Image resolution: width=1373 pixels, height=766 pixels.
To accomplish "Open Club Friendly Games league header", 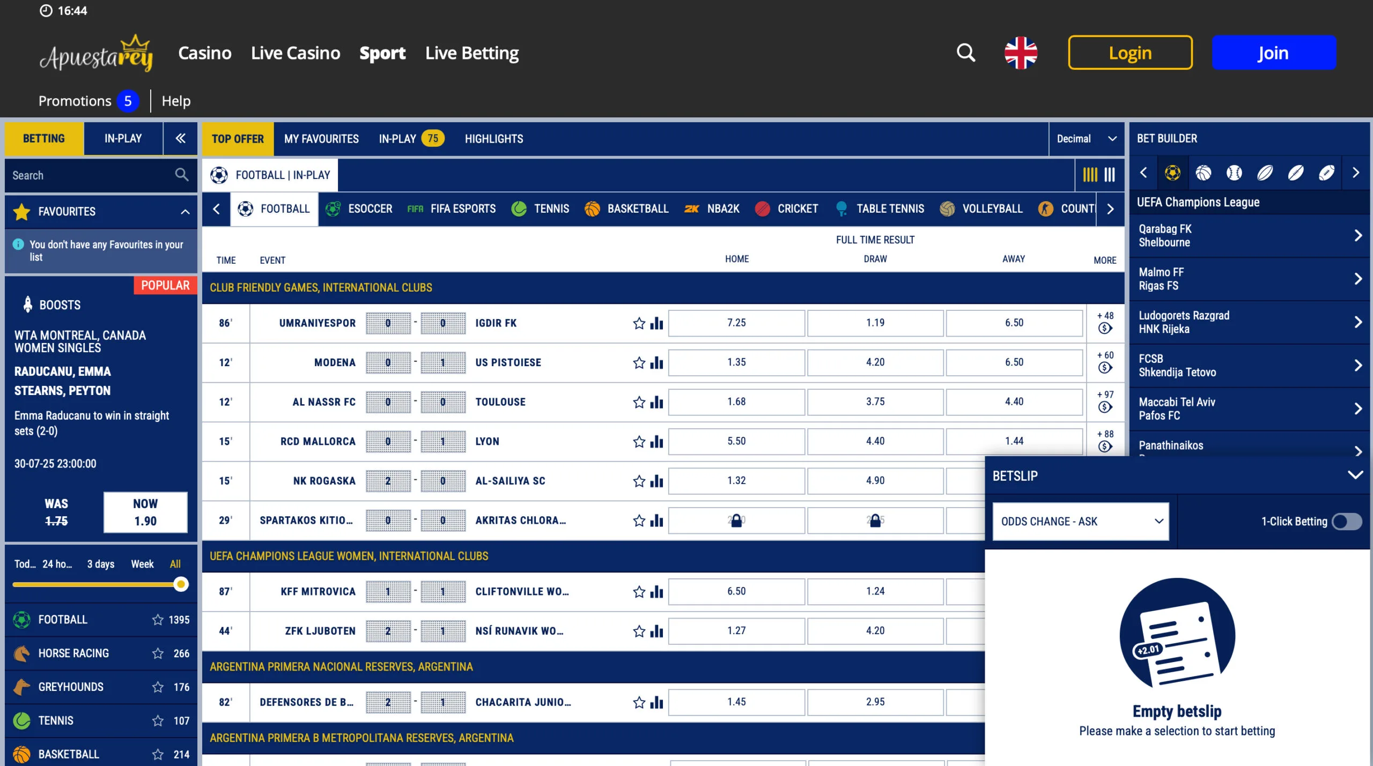I will click(x=663, y=288).
